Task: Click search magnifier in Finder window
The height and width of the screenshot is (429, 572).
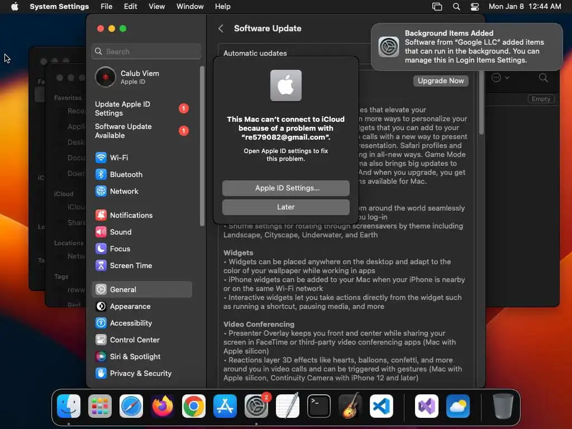Action: pyautogui.click(x=543, y=77)
